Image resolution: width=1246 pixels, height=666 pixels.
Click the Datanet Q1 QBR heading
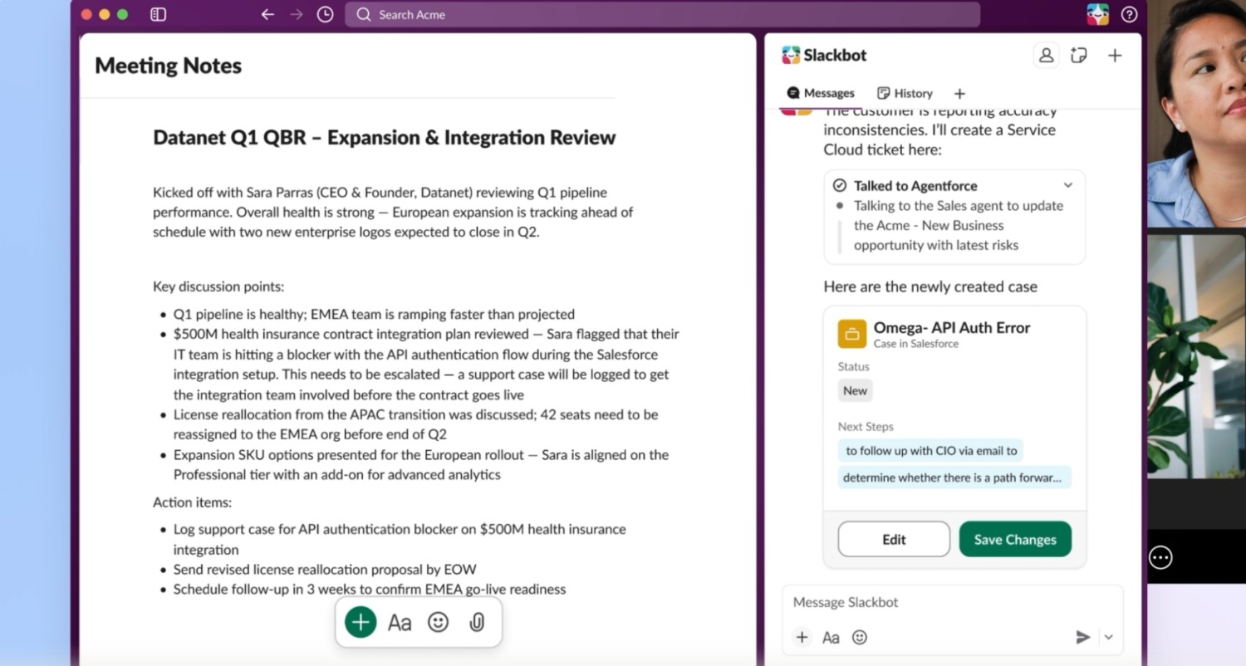point(384,137)
